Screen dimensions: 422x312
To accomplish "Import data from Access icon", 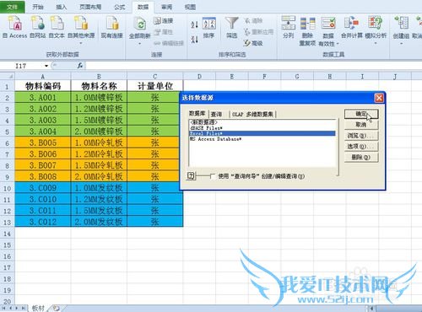I will [x=15, y=27].
